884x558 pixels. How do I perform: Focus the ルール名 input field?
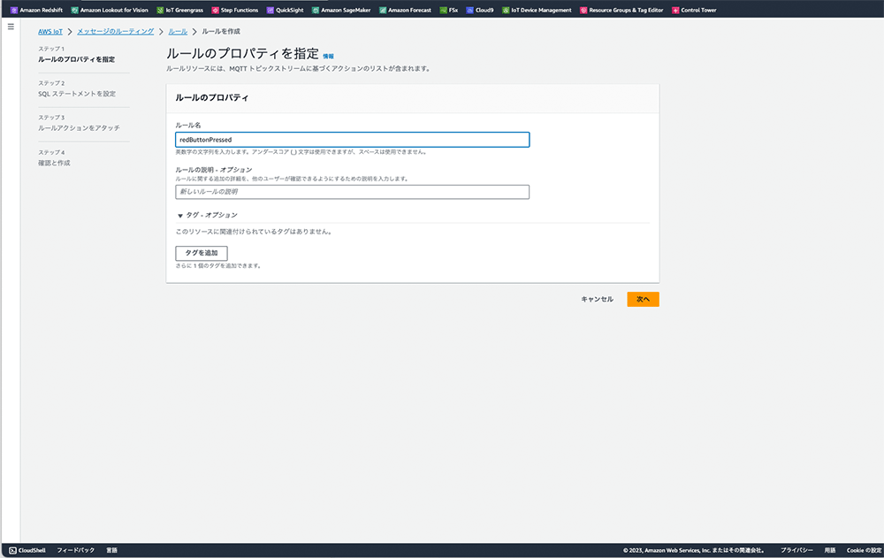[353, 140]
